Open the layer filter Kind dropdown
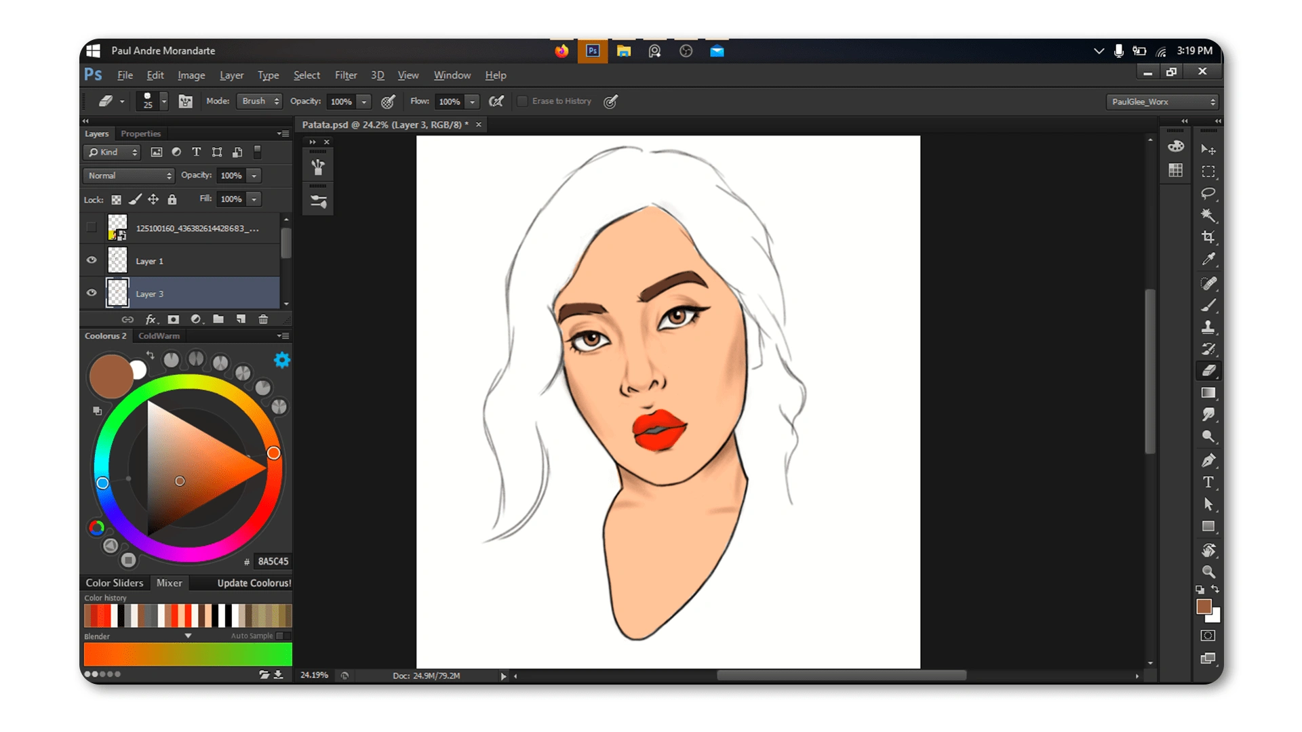 click(113, 152)
